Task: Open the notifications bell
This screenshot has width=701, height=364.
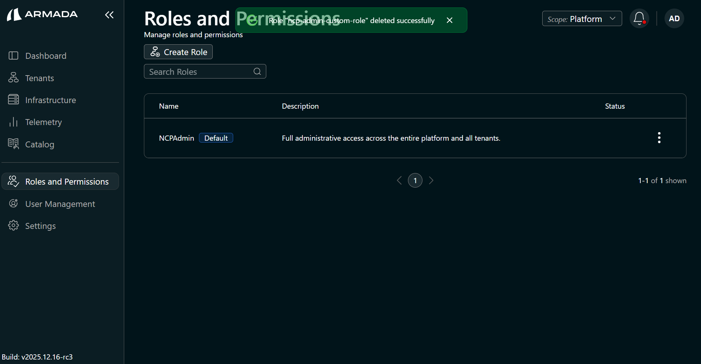Action: point(639,18)
